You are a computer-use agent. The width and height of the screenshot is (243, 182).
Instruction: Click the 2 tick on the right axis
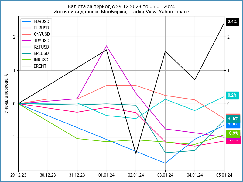pos(228,37)
